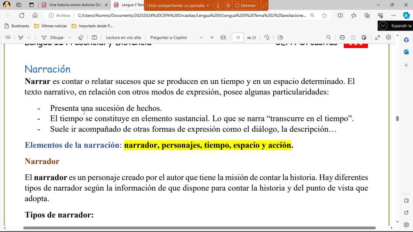Open Edge Settings and more menu
This screenshot has height=232, width=413.
pos(394,15)
